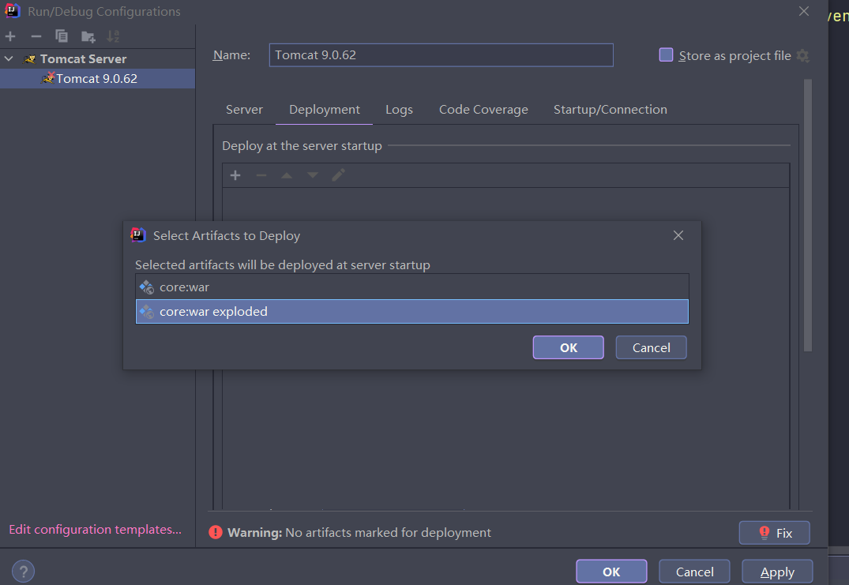This screenshot has height=585, width=849.
Task: Select the core:war exploded artifact
Action: 412,311
